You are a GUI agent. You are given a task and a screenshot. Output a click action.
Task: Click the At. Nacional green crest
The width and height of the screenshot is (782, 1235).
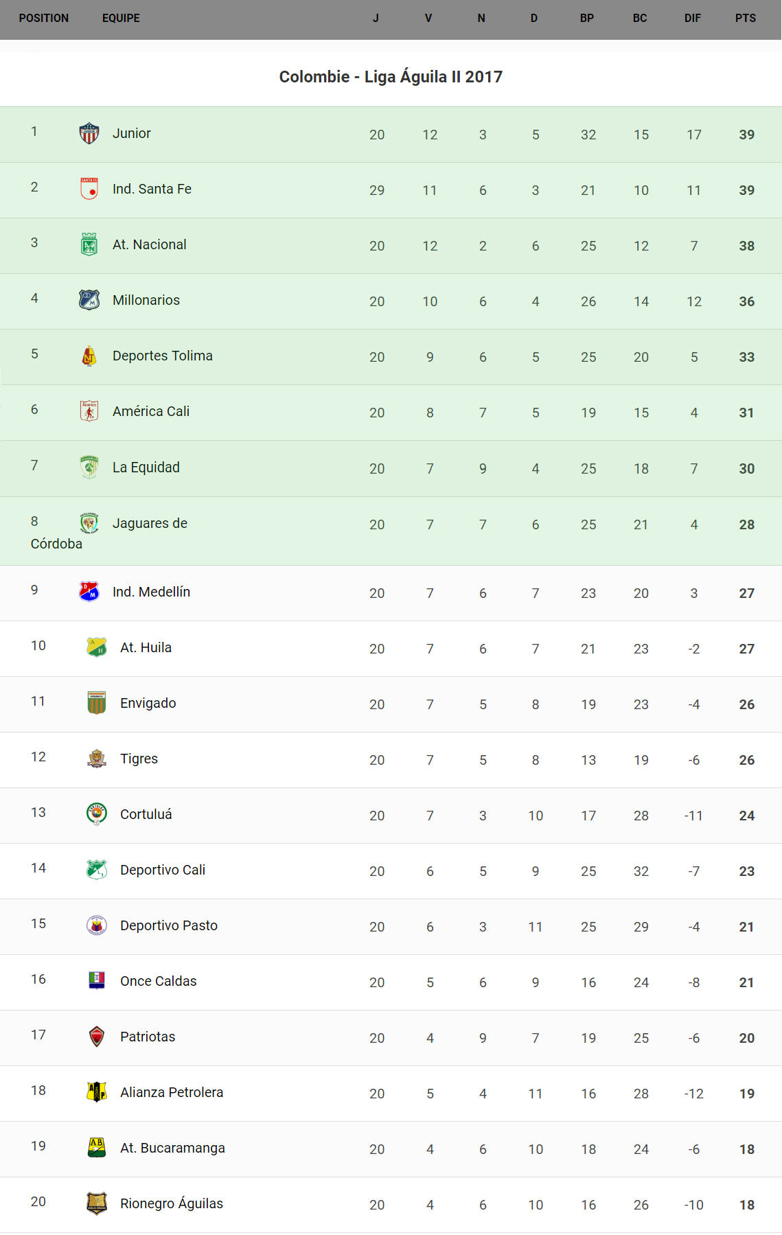(x=89, y=244)
